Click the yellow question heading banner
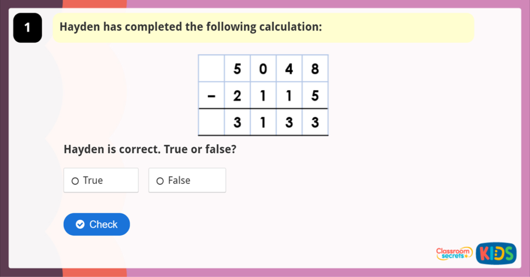 tap(263, 27)
